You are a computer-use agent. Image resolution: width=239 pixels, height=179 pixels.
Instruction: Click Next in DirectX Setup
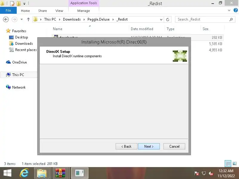coord(149,146)
